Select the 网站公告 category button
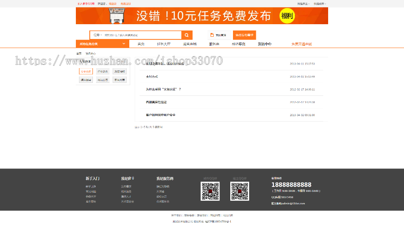Image resolution: width=404 pixels, height=225 pixels. point(103,80)
